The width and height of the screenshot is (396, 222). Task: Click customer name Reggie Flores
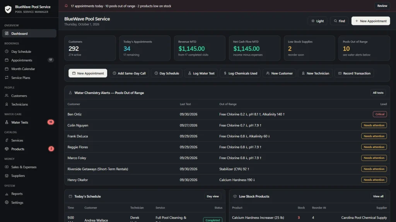[77, 147]
